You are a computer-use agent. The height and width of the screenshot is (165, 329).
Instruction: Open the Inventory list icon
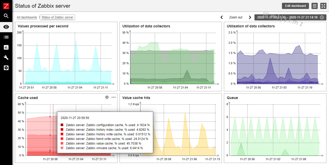pyautogui.click(x=6, y=37)
